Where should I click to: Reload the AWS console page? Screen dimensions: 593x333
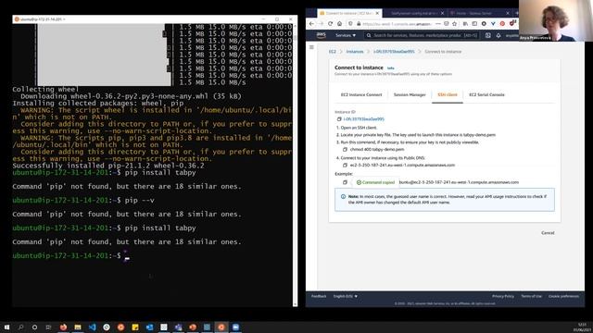click(330, 24)
